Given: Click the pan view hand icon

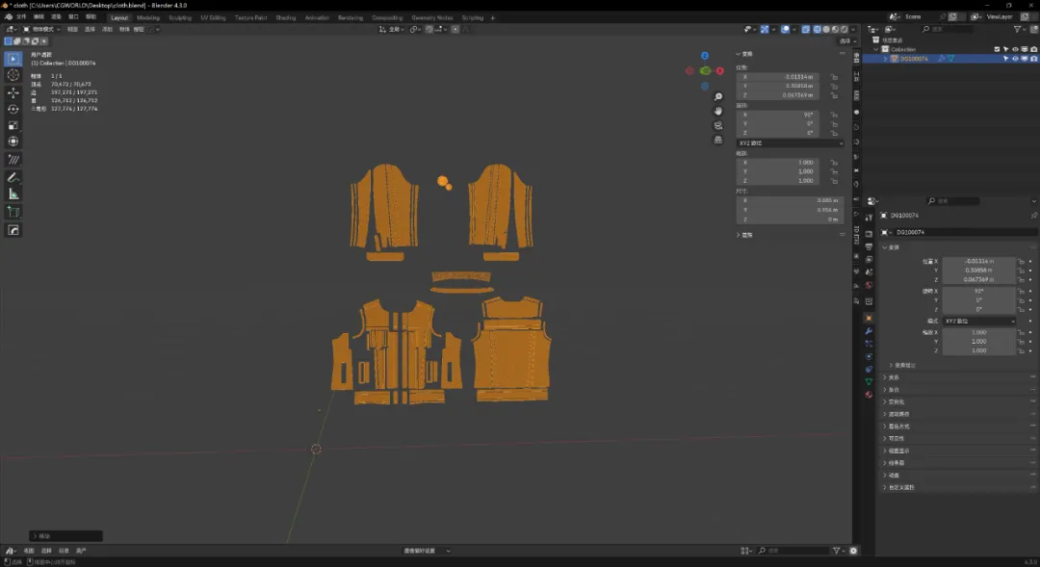Looking at the screenshot, I should [718, 111].
